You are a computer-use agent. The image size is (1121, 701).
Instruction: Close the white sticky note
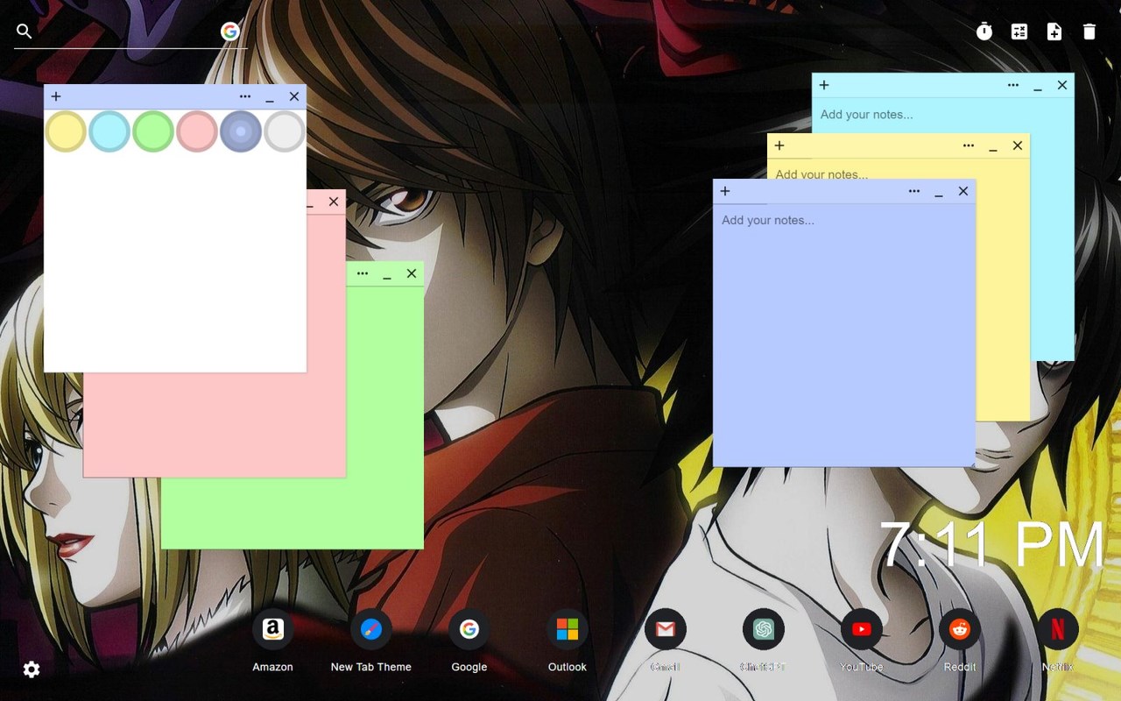pyautogui.click(x=294, y=96)
